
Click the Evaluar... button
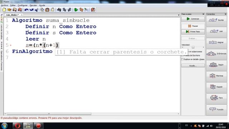click(193, 38)
